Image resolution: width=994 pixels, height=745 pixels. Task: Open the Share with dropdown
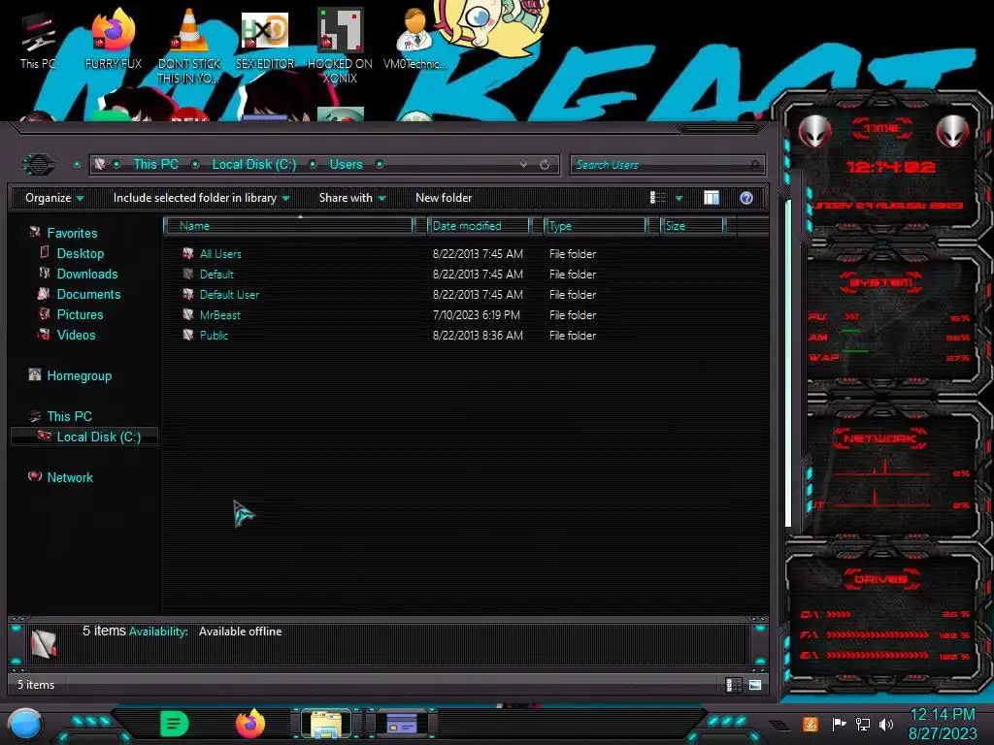(351, 198)
